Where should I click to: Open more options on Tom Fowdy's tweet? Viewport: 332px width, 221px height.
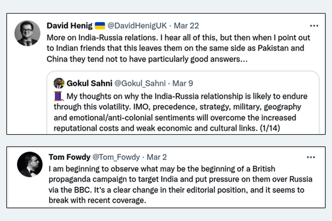point(310,157)
